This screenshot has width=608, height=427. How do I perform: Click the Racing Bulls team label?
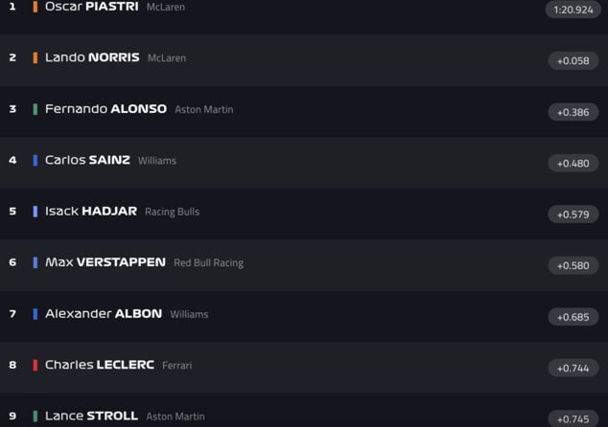[172, 212]
